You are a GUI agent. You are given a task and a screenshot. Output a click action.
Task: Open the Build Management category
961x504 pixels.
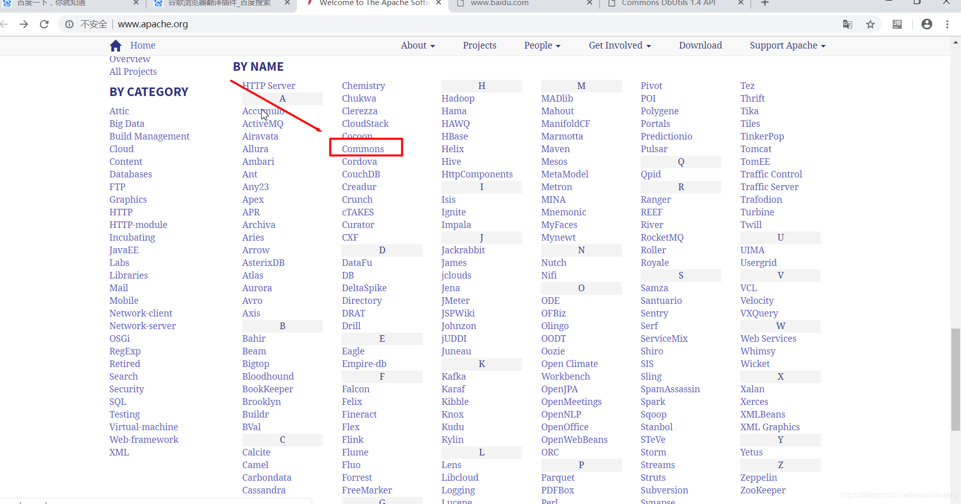[x=149, y=136]
